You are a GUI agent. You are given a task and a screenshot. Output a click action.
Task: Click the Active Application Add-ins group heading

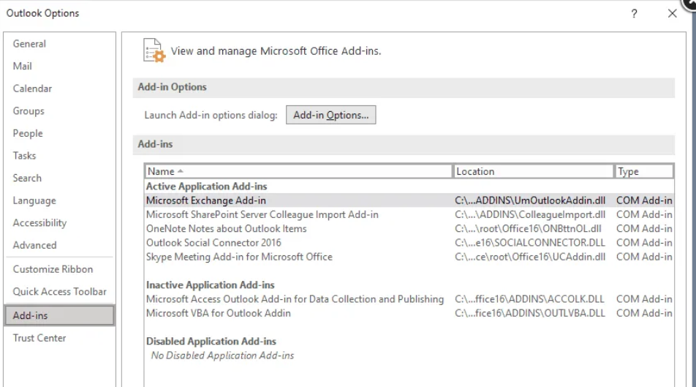pos(207,186)
